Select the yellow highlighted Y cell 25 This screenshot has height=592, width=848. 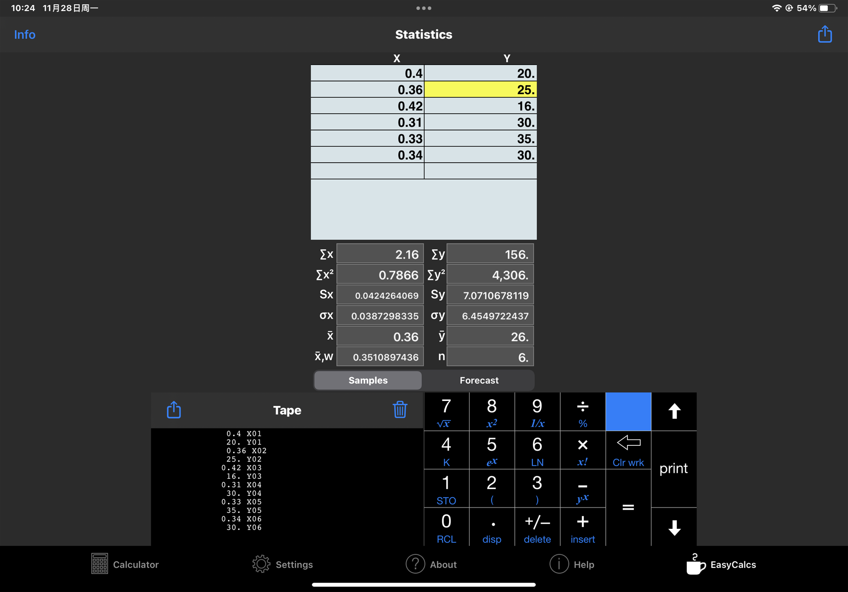click(x=480, y=89)
